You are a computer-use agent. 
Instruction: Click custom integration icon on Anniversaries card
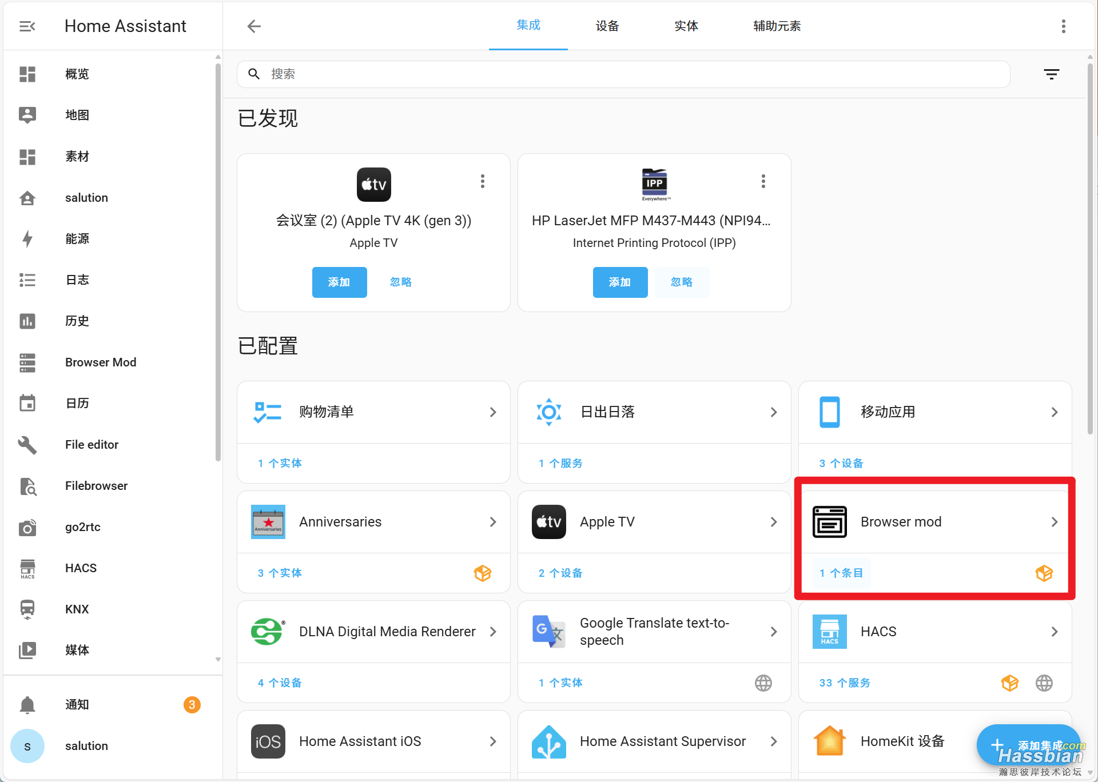pyautogui.click(x=483, y=573)
